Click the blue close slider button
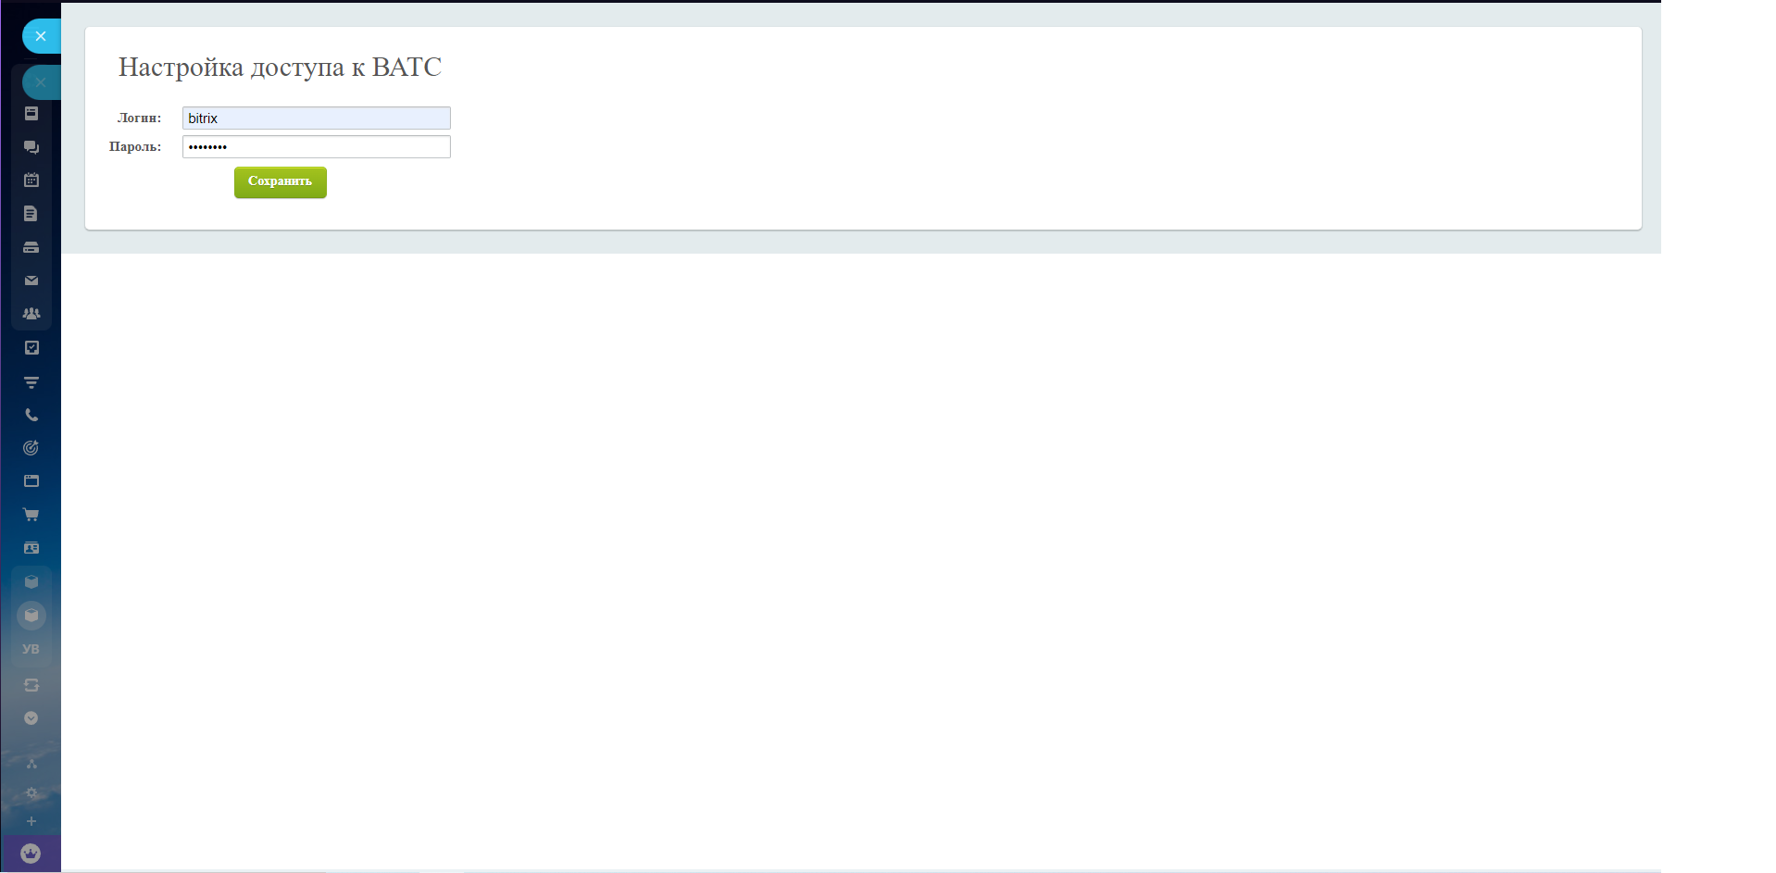This screenshot has width=1776, height=873. pyautogui.click(x=41, y=36)
